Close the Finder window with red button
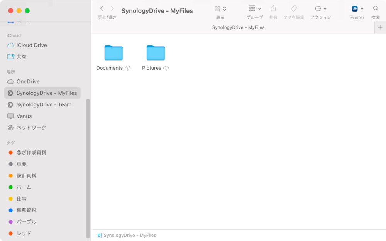 click(10, 10)
